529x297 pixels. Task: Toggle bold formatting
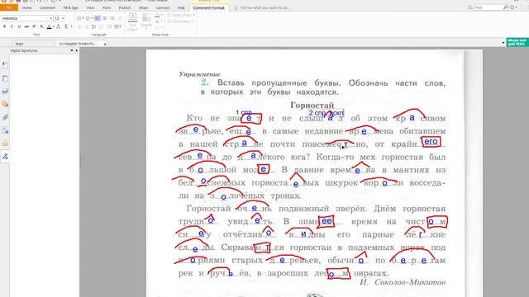pos(4,26)
